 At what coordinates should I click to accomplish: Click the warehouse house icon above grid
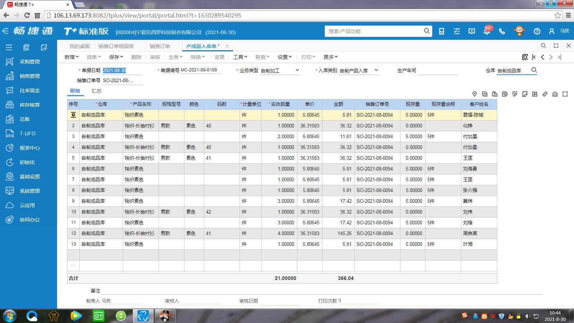click(555, 94)
